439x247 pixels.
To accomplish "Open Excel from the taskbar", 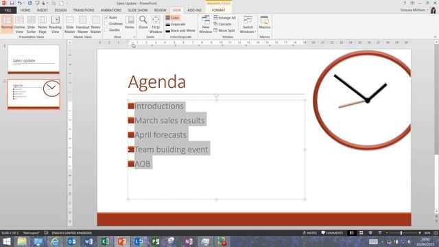I will (x=105, y=242).
